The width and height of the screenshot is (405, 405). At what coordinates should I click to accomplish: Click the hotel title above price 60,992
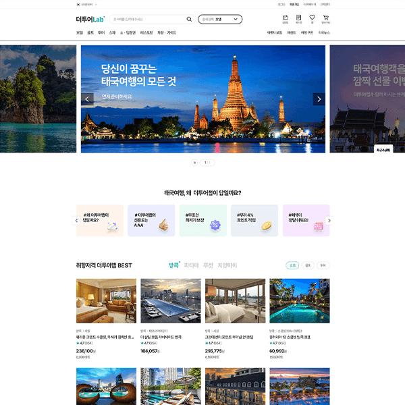coord(290,337)
